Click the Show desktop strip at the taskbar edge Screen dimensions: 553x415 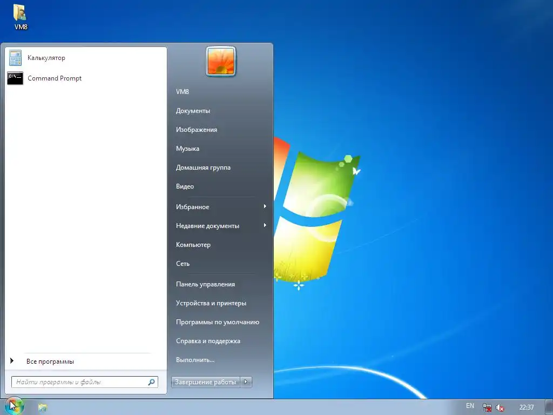pyautogui.click(x=549, y=407)
